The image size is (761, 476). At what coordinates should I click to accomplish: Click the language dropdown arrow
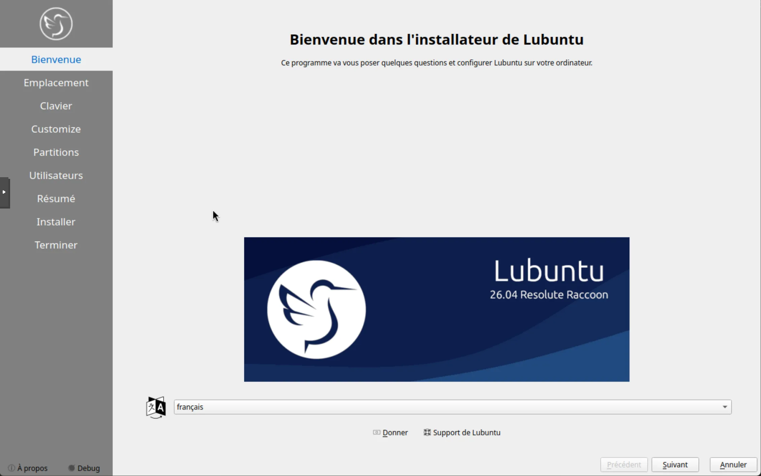[x=725, y=407]
